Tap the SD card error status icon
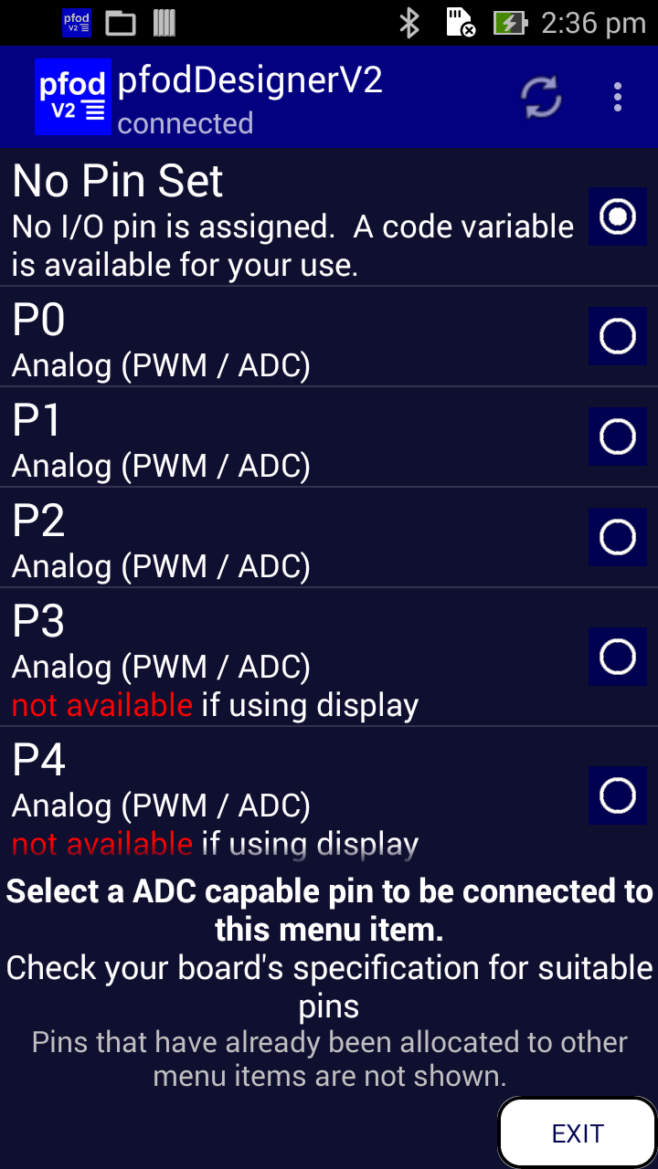Image resolution: width=658 pixels, height=1169 pixels. pyautogui.click(x=460, y=23)
